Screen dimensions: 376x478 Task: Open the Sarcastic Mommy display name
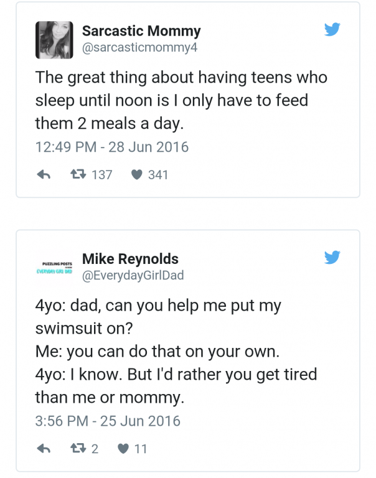[141, 31]
